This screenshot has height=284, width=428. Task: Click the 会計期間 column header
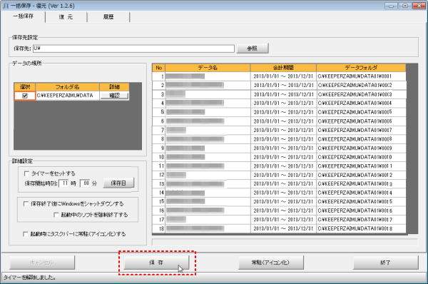(x=283, y=68)
